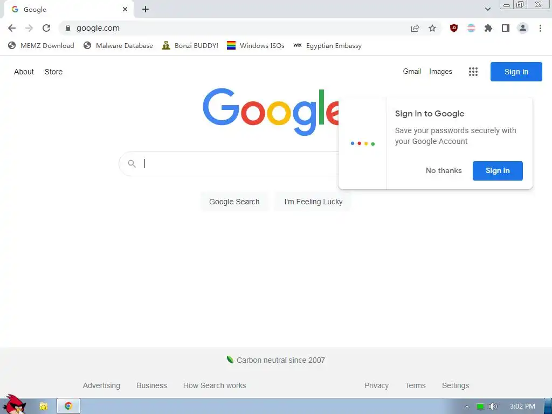Dismiss the popup with No thanks

coord(444,171)
